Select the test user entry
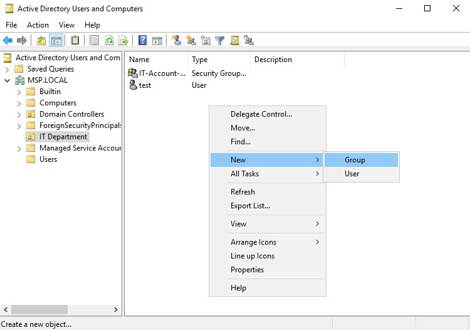Viewport: 470px width, 330px height. click(x=145, y=85)
